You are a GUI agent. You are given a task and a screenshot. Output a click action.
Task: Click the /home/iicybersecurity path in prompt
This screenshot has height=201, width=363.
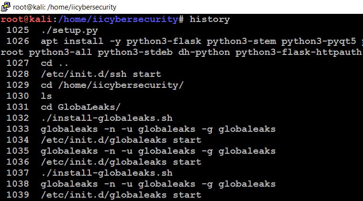coord(118,20)
